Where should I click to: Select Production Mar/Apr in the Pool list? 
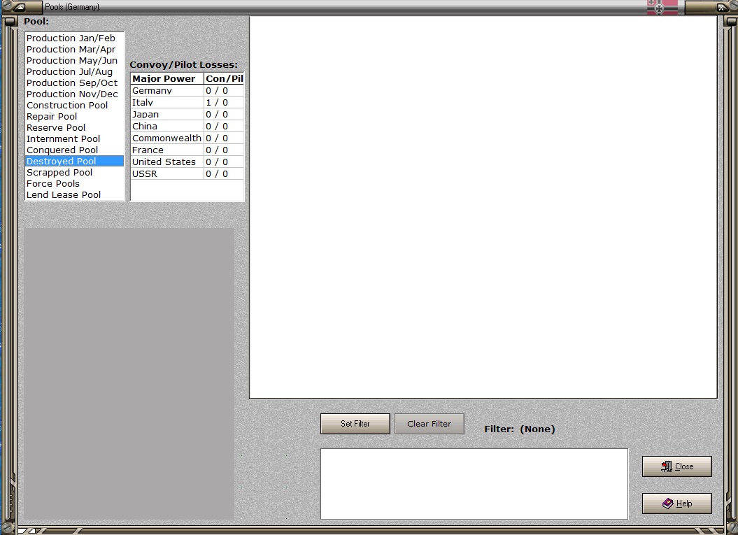(x=74, y=50)
